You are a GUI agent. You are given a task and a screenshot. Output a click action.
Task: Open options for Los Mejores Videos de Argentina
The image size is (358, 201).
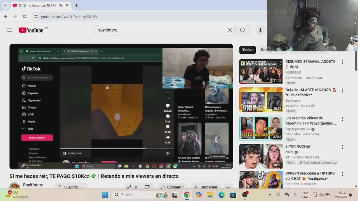[342, 119]
